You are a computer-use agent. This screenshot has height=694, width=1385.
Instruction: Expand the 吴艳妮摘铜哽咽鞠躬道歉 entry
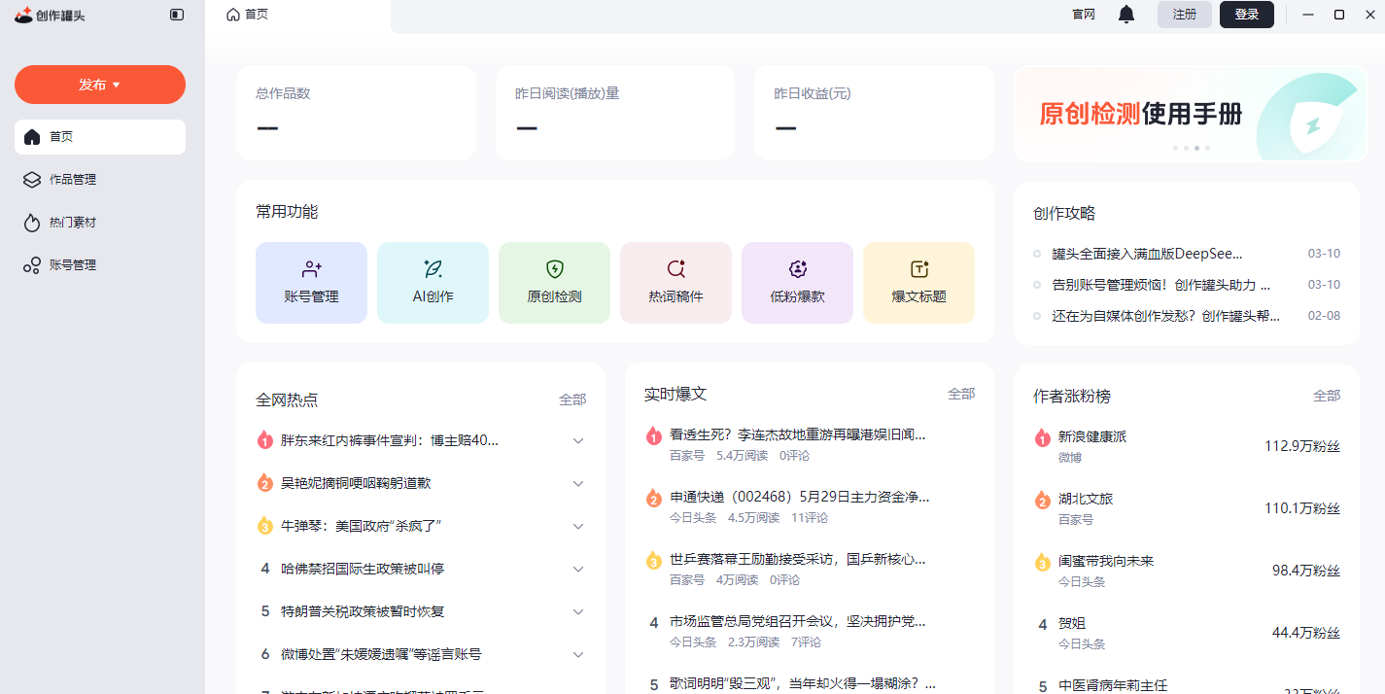tap(578, 483)
